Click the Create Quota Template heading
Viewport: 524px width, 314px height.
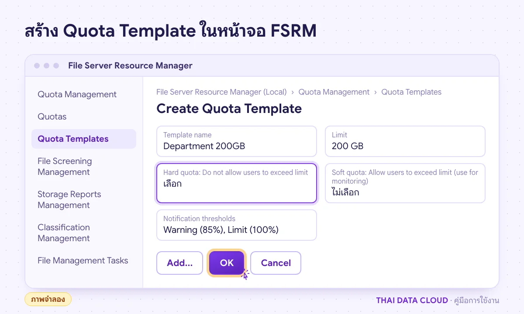pyautogui.click(x=229, y=109)
